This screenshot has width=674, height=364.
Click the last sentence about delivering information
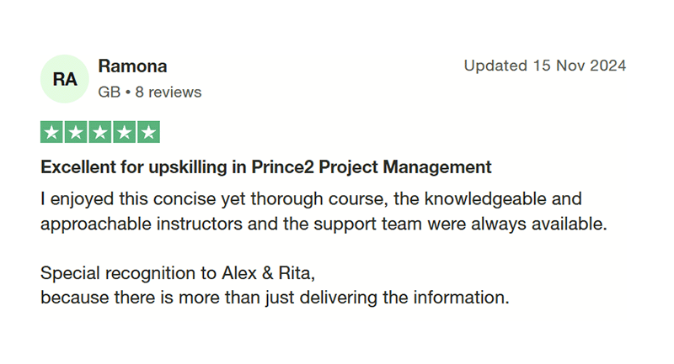275,298
